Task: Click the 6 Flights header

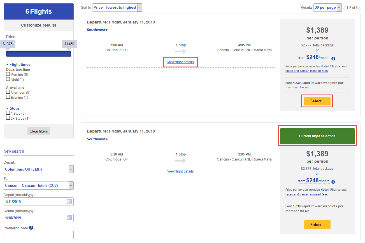Action: tap(39, 11)
